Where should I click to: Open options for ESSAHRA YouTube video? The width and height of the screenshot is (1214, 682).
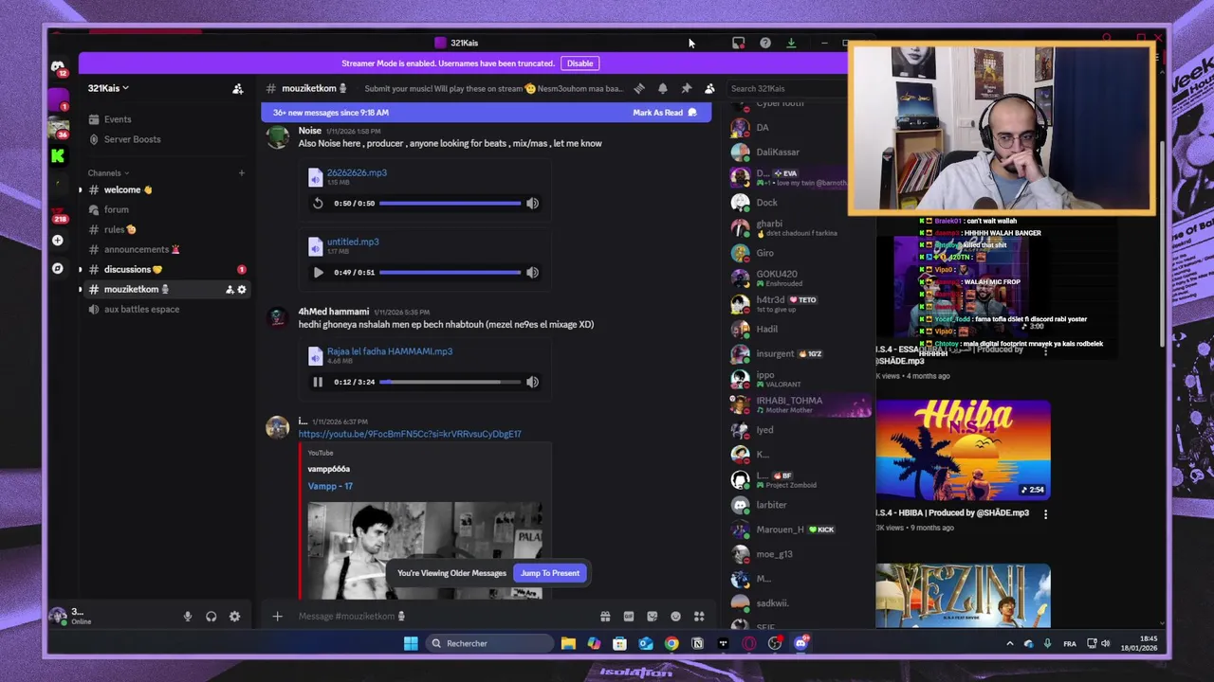coord(1045,351)
